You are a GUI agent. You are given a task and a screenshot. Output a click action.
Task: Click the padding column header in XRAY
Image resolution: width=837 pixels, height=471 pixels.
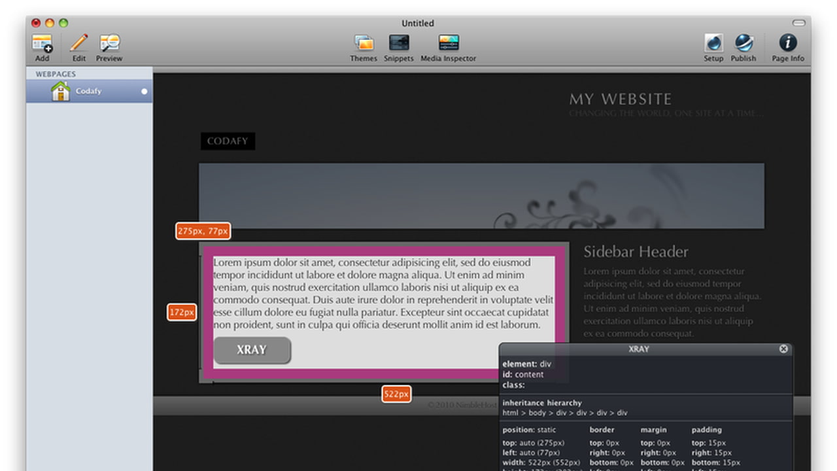(x=707, y=430)
